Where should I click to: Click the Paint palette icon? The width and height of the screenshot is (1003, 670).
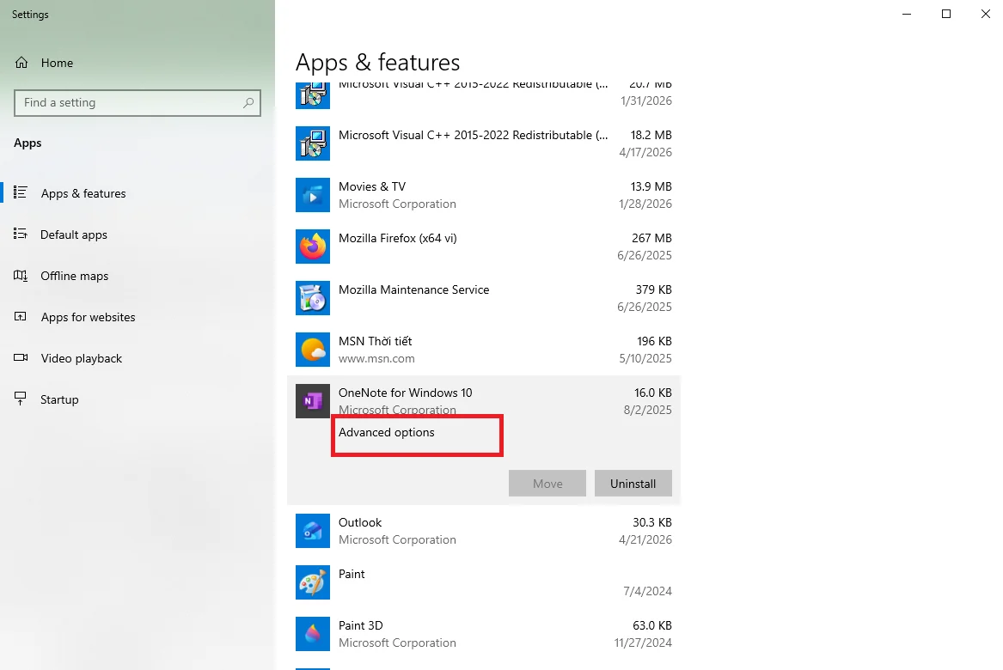point(313,582)
